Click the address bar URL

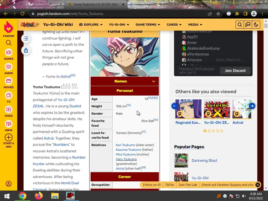point(70,14)
